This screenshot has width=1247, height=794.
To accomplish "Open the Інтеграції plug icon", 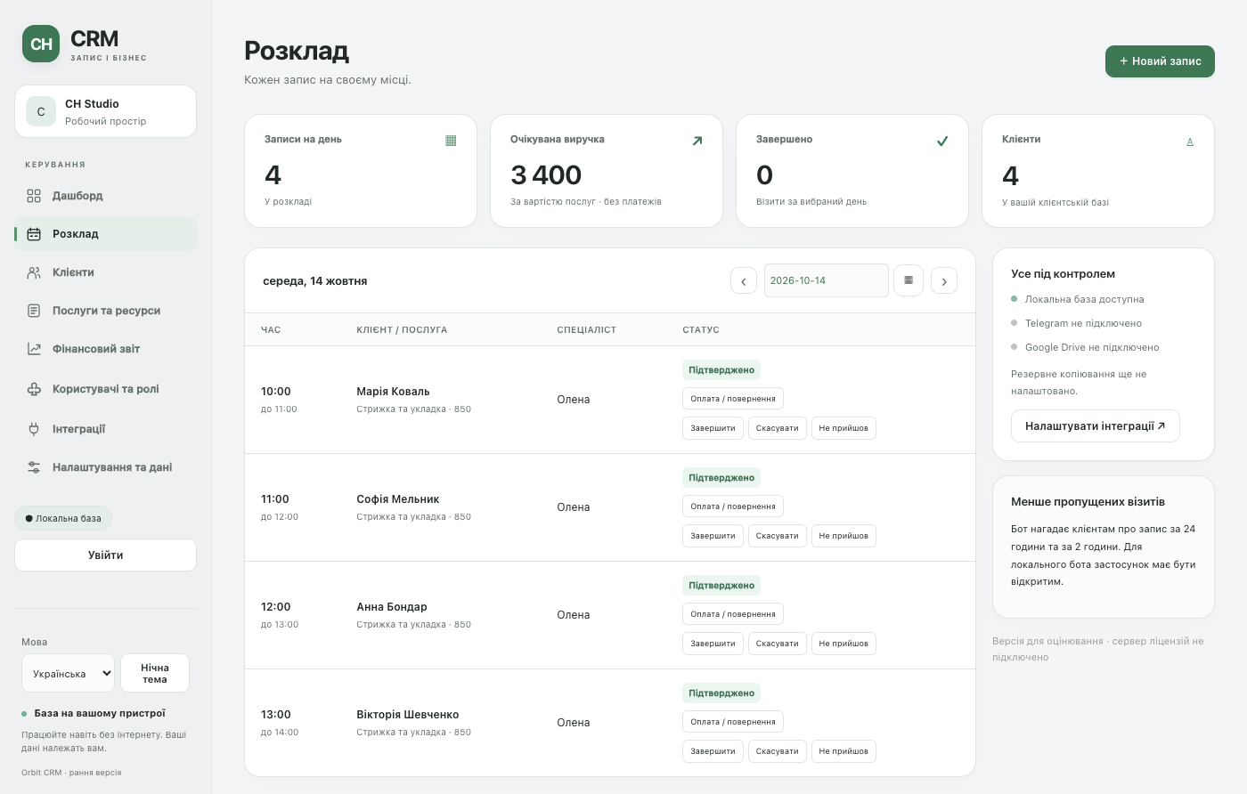I will (x=34, y=429).
